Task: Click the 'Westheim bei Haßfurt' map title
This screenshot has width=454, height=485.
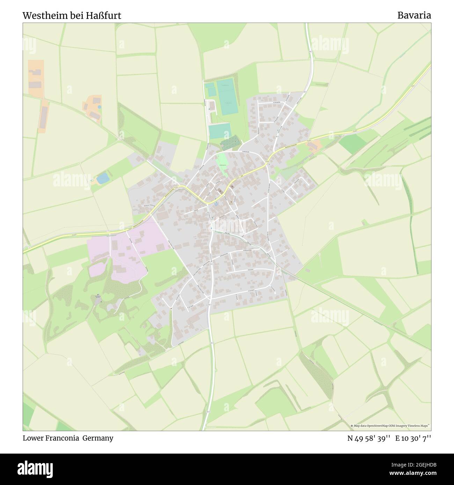Action: pyautogui.click(x=72, y=15)
